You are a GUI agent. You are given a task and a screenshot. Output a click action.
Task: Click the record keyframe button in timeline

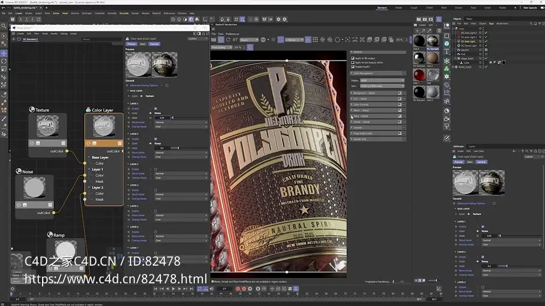pyautogui.click(x=238, y=289)
